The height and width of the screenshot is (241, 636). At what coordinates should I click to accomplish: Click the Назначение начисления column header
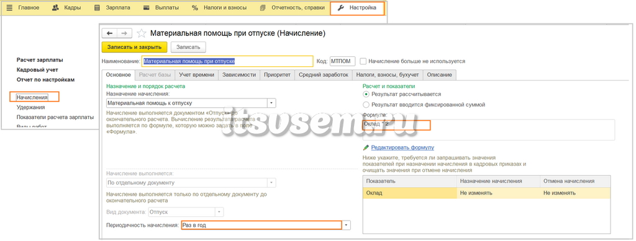(x=498, y=181)
